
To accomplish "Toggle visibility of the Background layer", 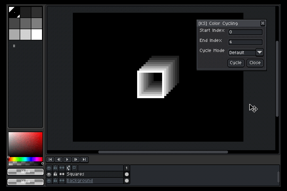I will pos(49,181).
